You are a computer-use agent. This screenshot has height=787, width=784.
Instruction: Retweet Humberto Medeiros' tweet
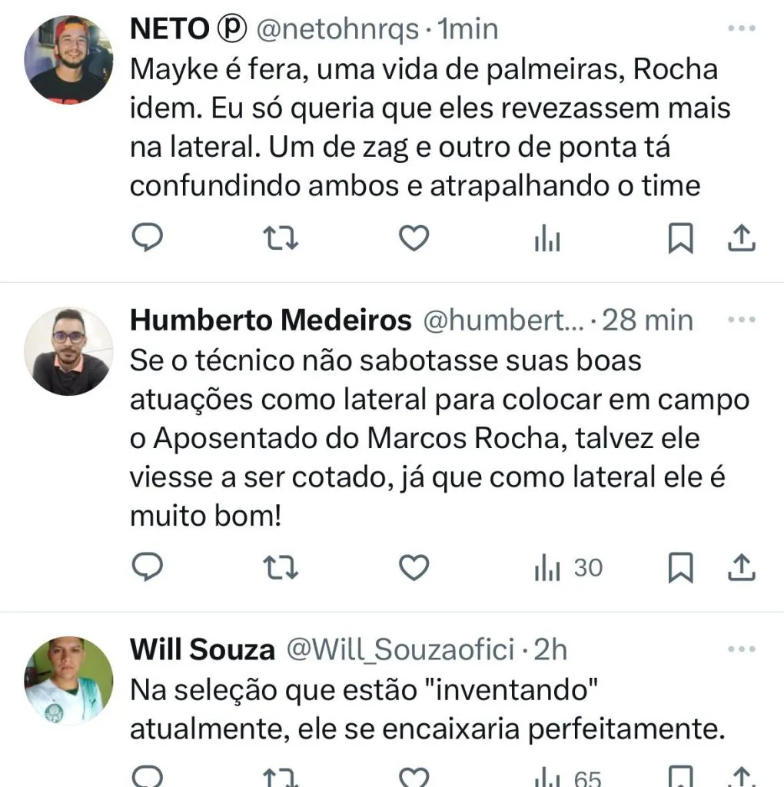pos(281,568)
